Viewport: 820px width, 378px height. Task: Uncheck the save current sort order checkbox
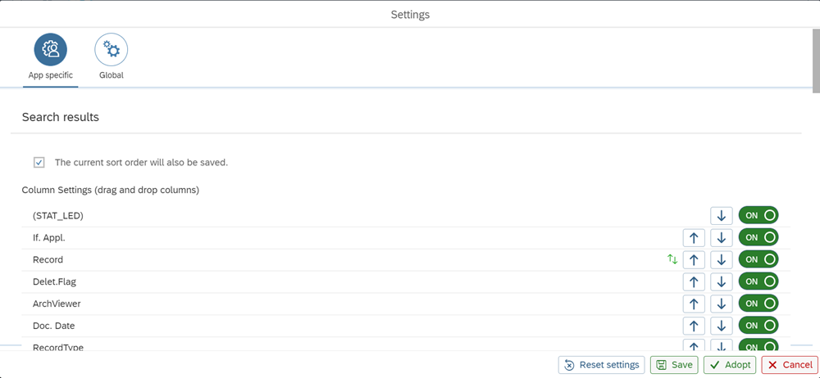pyautogui.click(x=39, y=162)
